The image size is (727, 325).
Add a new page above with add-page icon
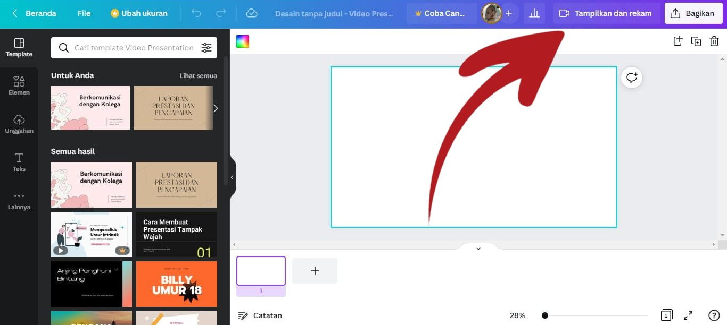pos(678,41)
